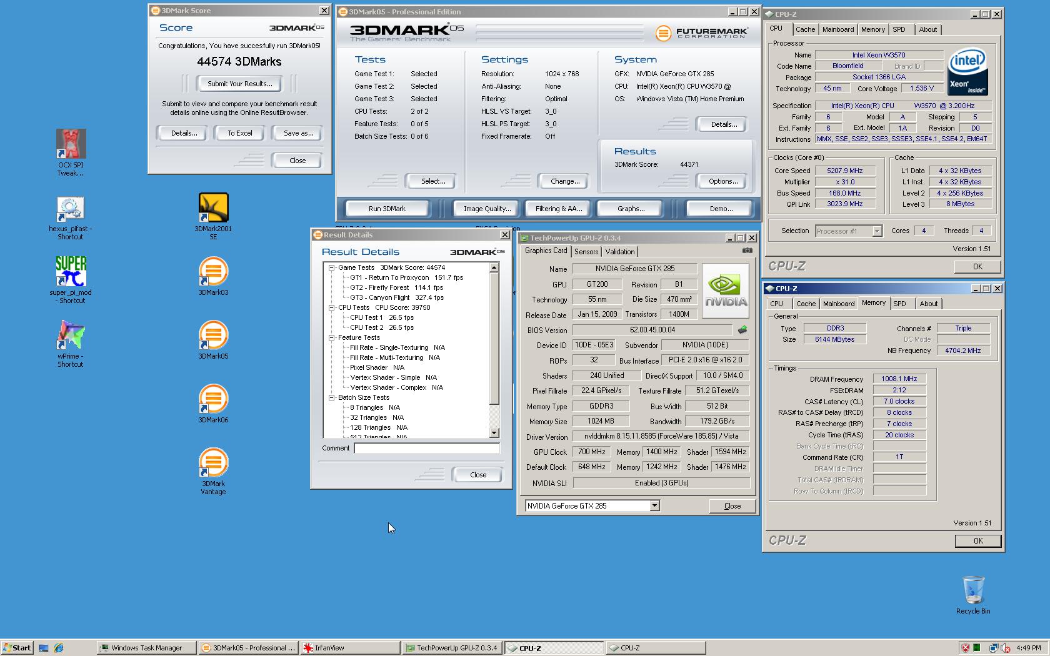Open Results Options in 3DMark05
Screen dimensions: 1050x656
point(723,181)
